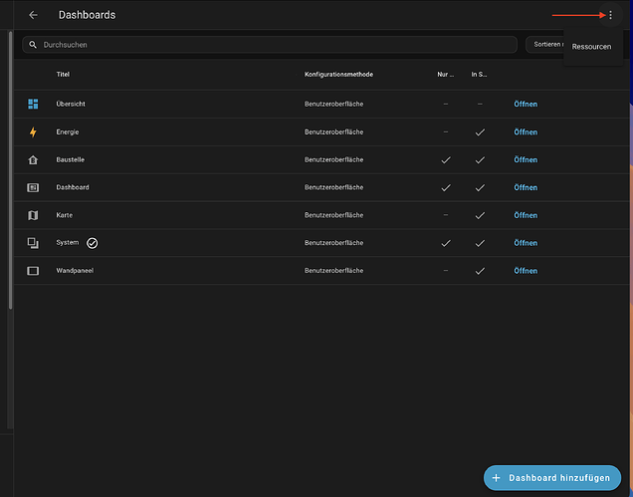Click the Dashboard row icon
This screenshot has width=633, height=497.
[x=33, y=187]
